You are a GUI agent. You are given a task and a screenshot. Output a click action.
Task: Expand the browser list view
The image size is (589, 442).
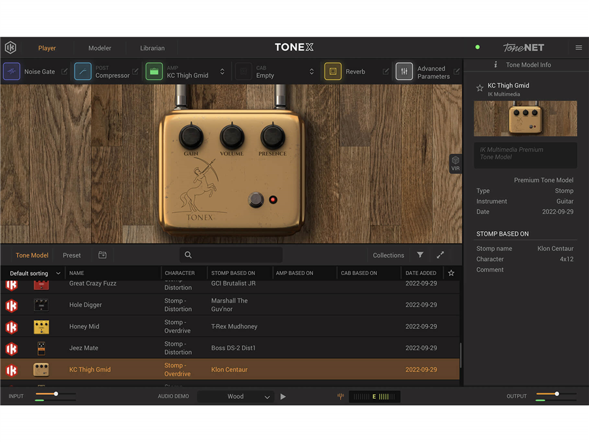tap(440, 255)
